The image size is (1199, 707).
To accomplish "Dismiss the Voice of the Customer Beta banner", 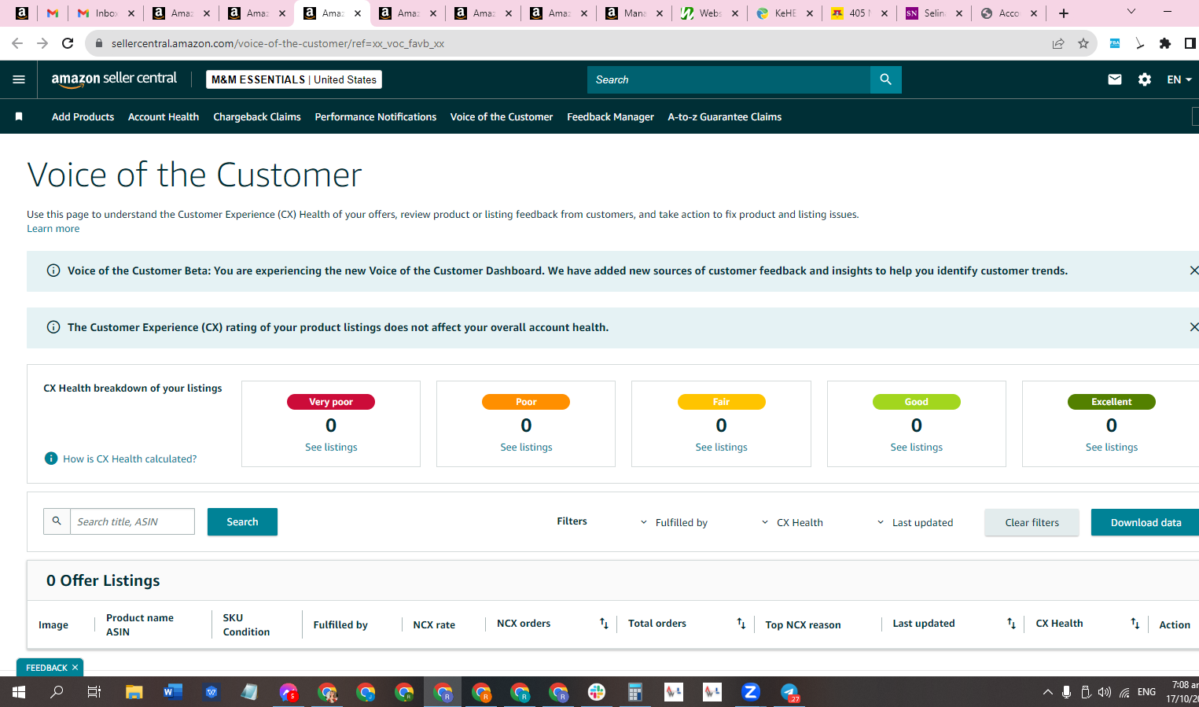I will [1193, 271].
